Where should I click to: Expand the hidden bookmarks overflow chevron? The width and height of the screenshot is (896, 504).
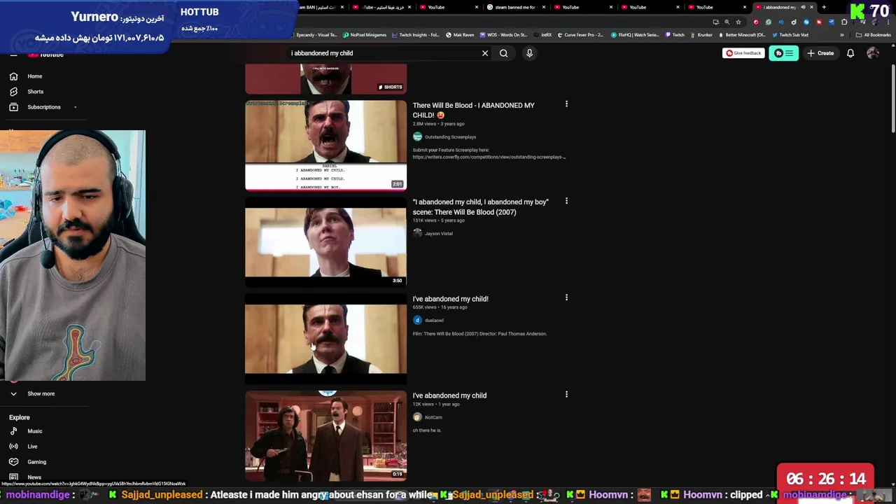tap(842, 35)
